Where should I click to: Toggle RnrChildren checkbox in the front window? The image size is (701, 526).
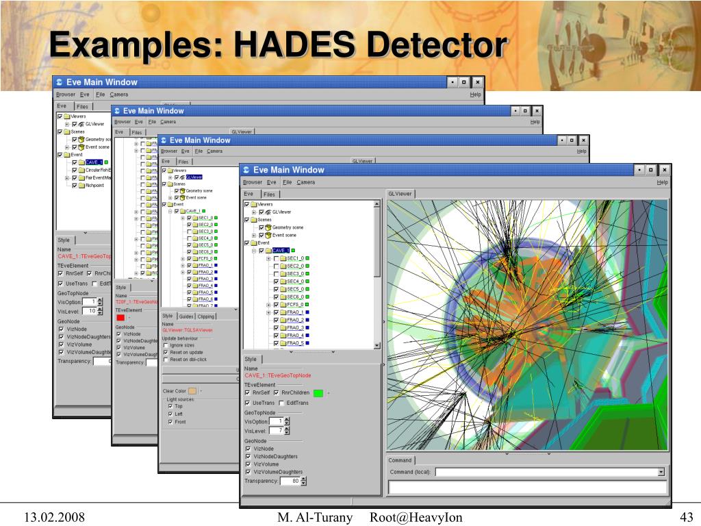tap(277, 392)
